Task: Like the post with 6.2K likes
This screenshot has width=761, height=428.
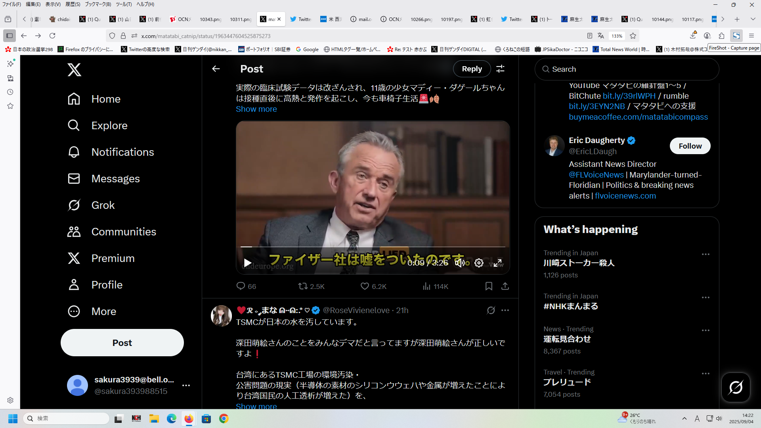Action: coord(365,286)
